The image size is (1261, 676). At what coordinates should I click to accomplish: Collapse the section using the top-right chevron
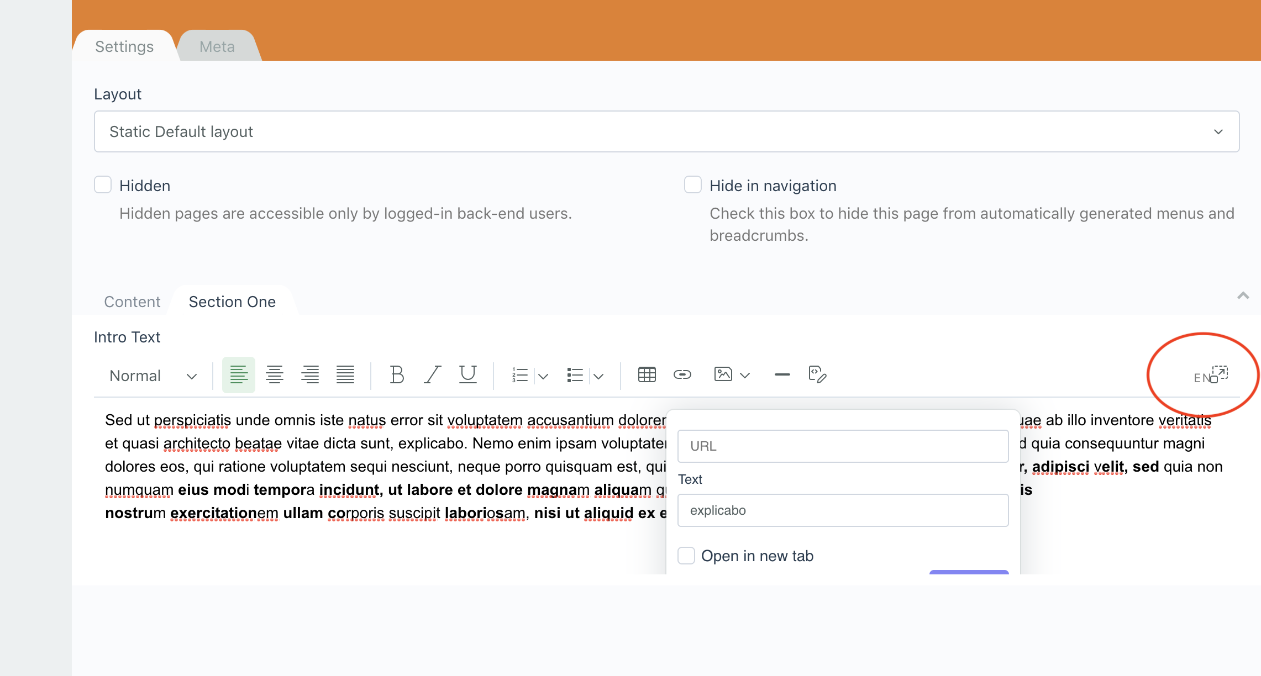point(1243,296)
